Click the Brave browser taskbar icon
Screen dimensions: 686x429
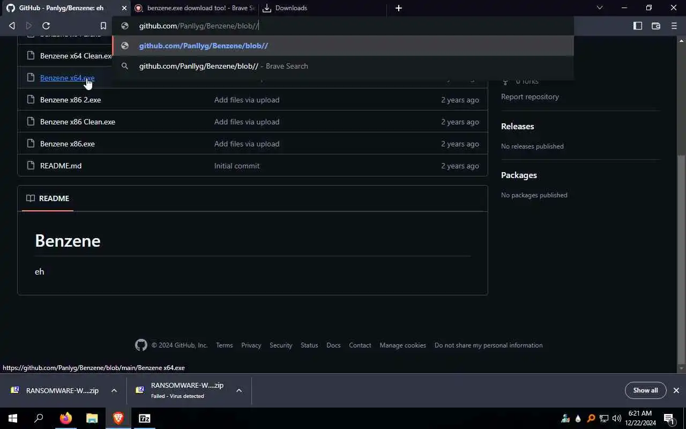[118, 418]
